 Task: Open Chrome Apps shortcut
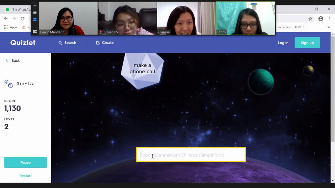coord(10,27)
